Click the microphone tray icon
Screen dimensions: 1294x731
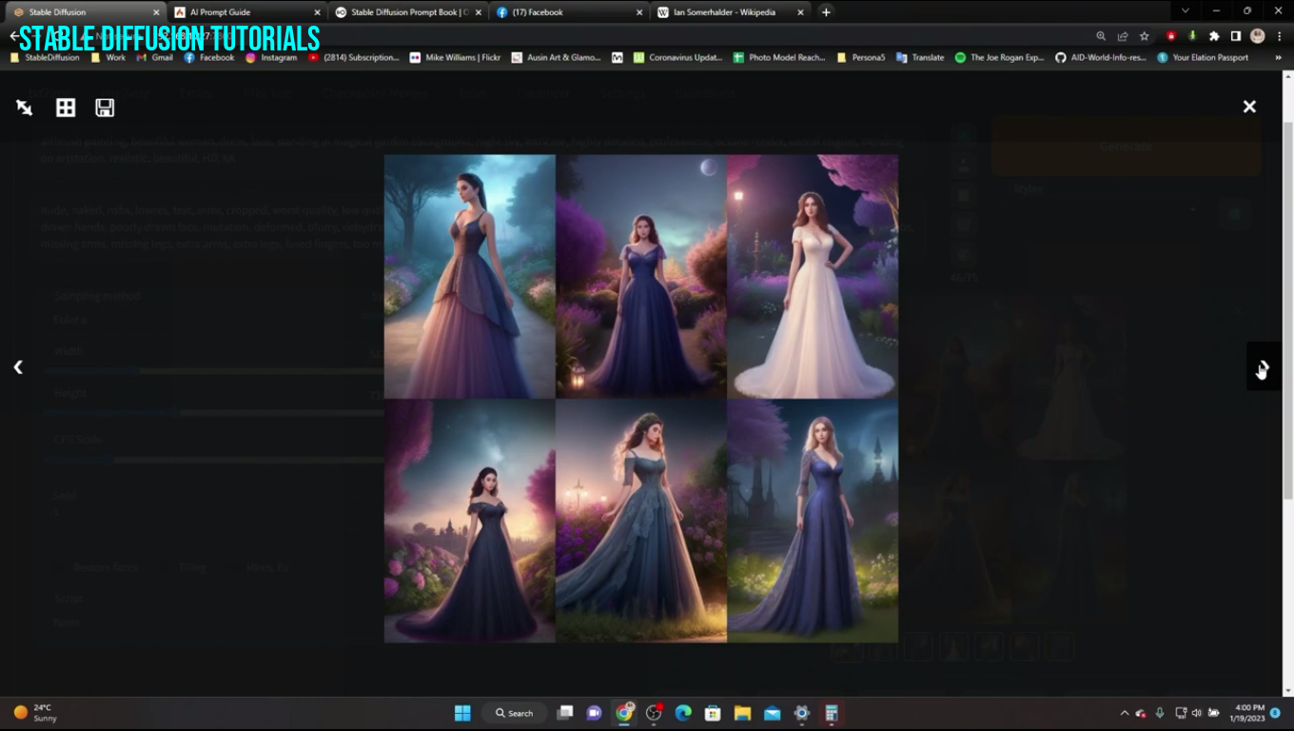(x=1160, y=713)
